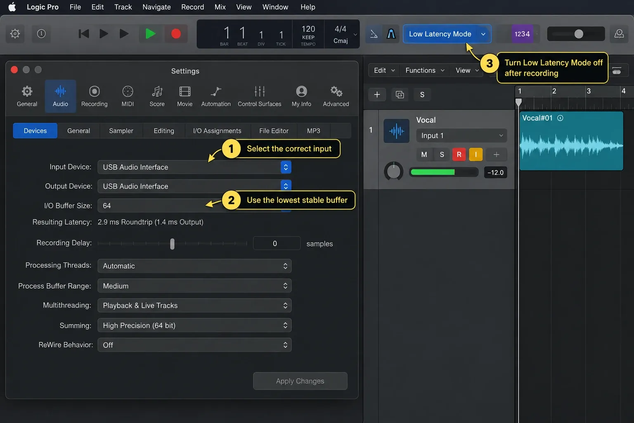
Task: Open the Output Device dropdown
Action: point(194,186)
